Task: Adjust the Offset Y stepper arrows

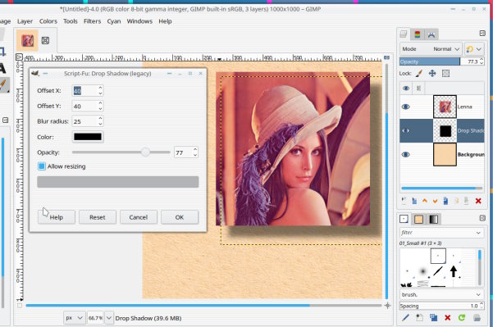Action: click(100, 106)
